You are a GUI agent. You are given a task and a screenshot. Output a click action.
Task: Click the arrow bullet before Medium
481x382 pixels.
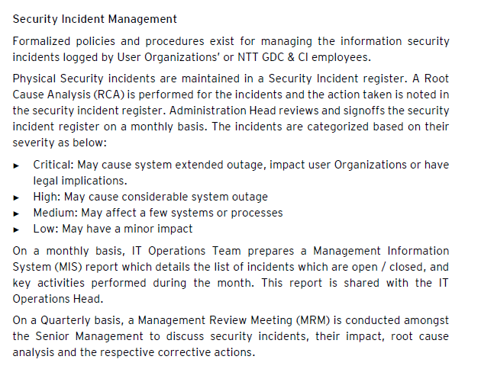[18, 213]
